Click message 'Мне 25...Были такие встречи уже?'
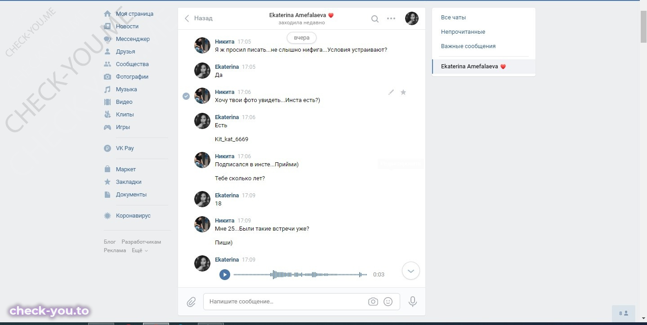The height and width of the screenshot is (325, 647). click(x=262, y=229)
